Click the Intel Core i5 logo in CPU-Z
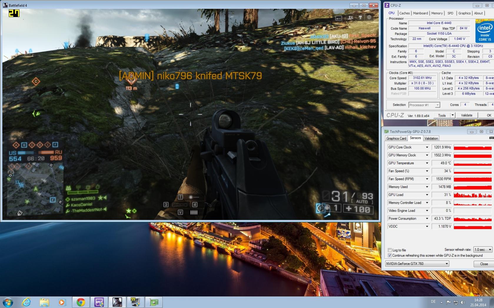The image size is (494, 308). pos(485,31)
